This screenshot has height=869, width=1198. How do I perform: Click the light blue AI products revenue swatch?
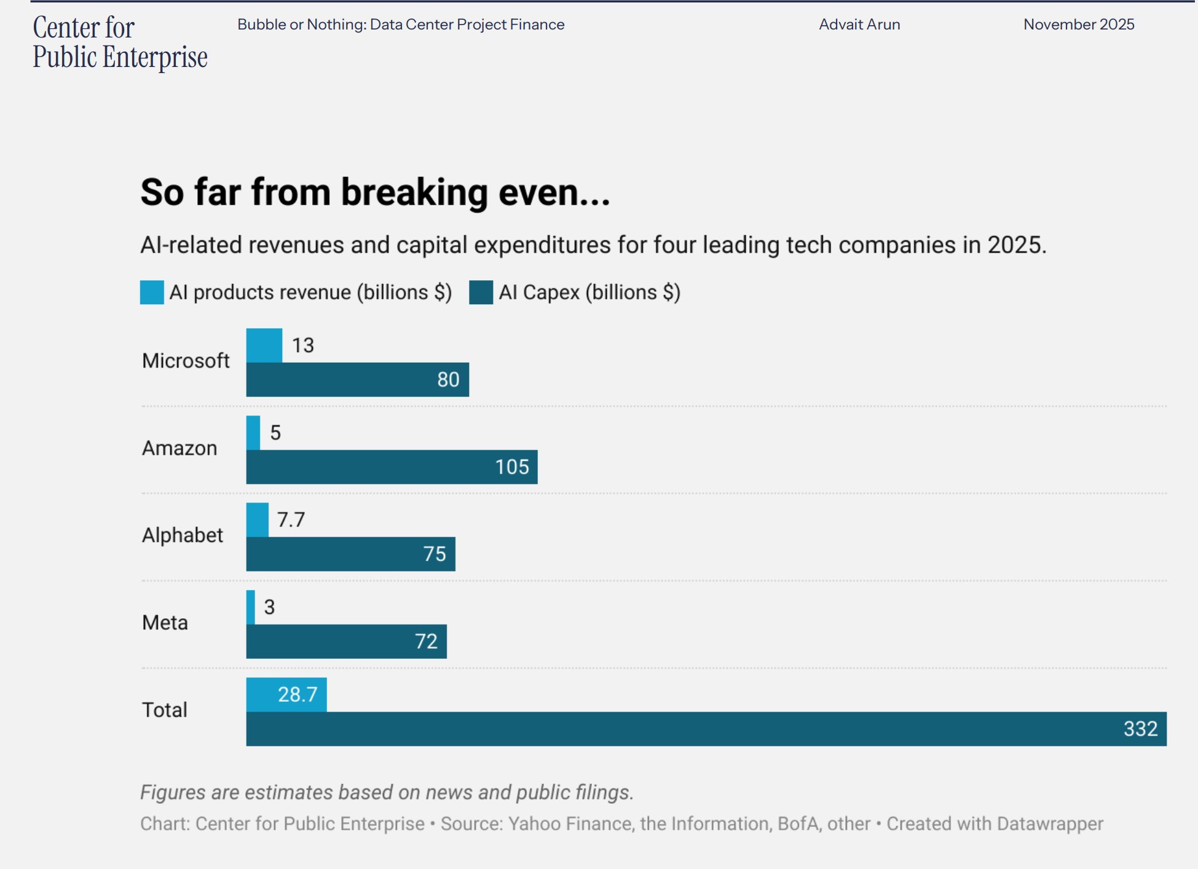pos(152,293)
